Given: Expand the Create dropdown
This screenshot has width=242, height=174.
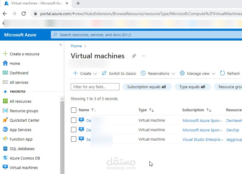Looking at the screenshot, I should click(85, 73).
